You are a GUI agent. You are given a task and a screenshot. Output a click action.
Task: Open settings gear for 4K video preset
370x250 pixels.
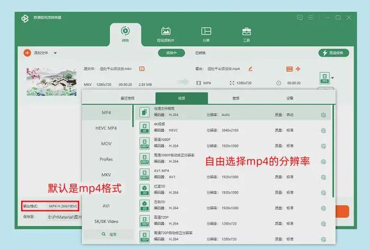pyautogui.click(x=323, y=131)
